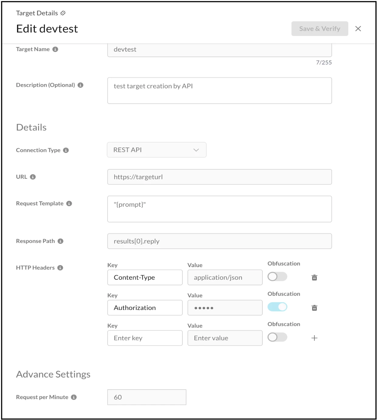Viewport: 377px width, 420px height.
Task: Click the Enter key input field
Action: (145, 338)
